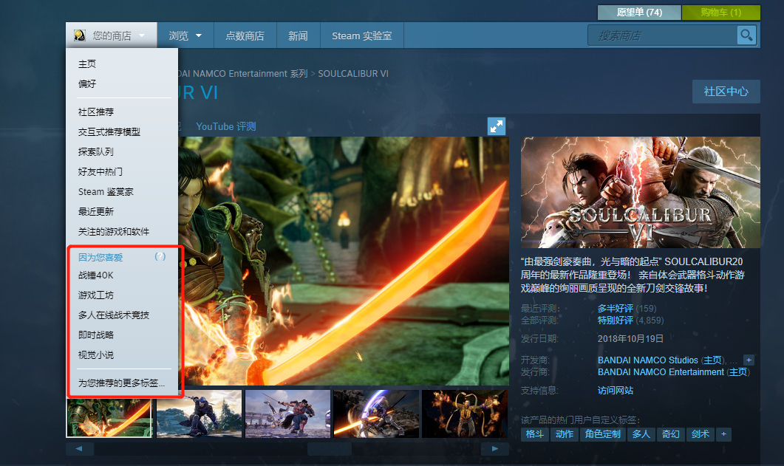Collapse the 您的商店 dropdown

112,35
